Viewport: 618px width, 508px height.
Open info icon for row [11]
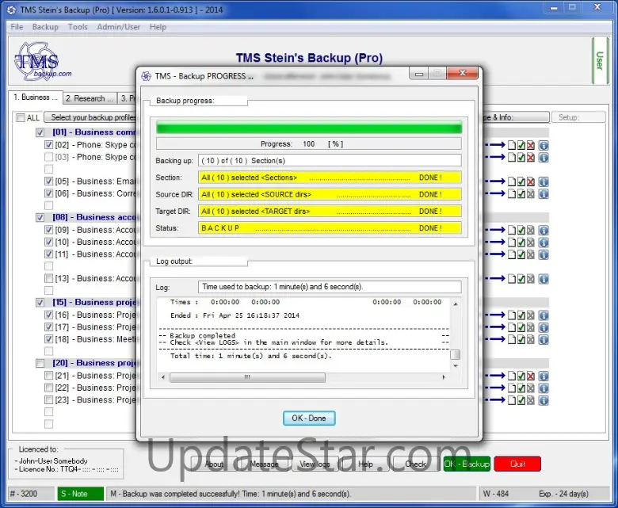tap(544, 254)
